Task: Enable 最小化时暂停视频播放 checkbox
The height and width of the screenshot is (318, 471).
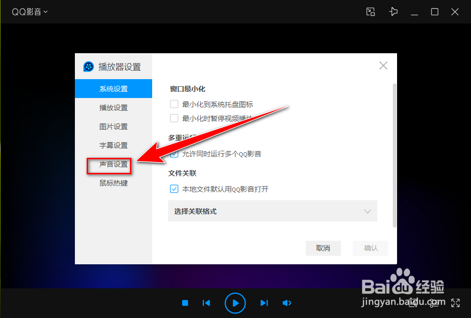Action: pyautogui.click(x=174, y=118)
